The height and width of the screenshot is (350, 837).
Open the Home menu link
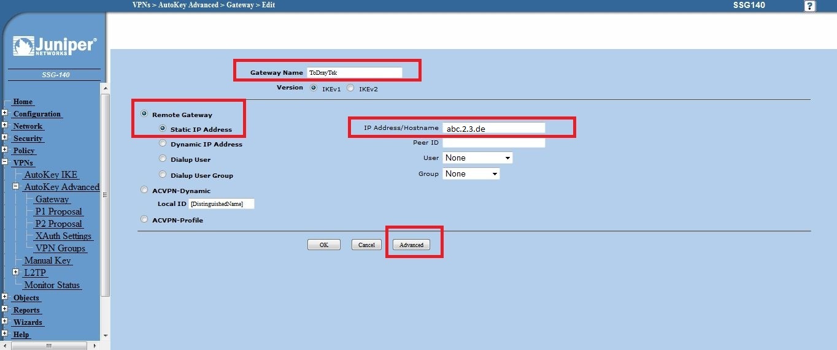[23, 102]
